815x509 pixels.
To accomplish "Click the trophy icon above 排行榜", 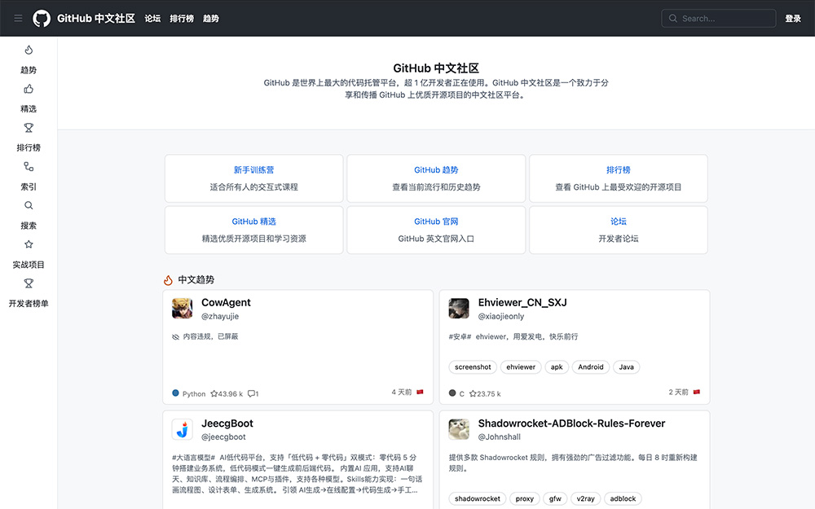I will (x=29, y=128).
